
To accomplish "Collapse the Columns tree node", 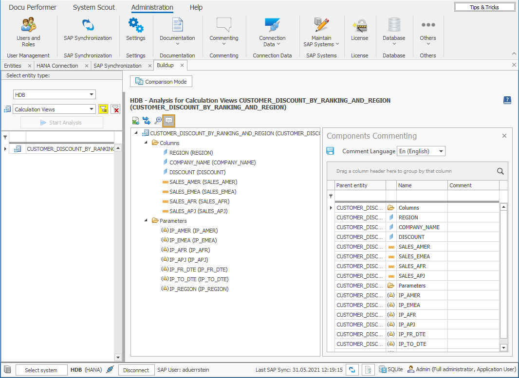I will coord(145,143).
